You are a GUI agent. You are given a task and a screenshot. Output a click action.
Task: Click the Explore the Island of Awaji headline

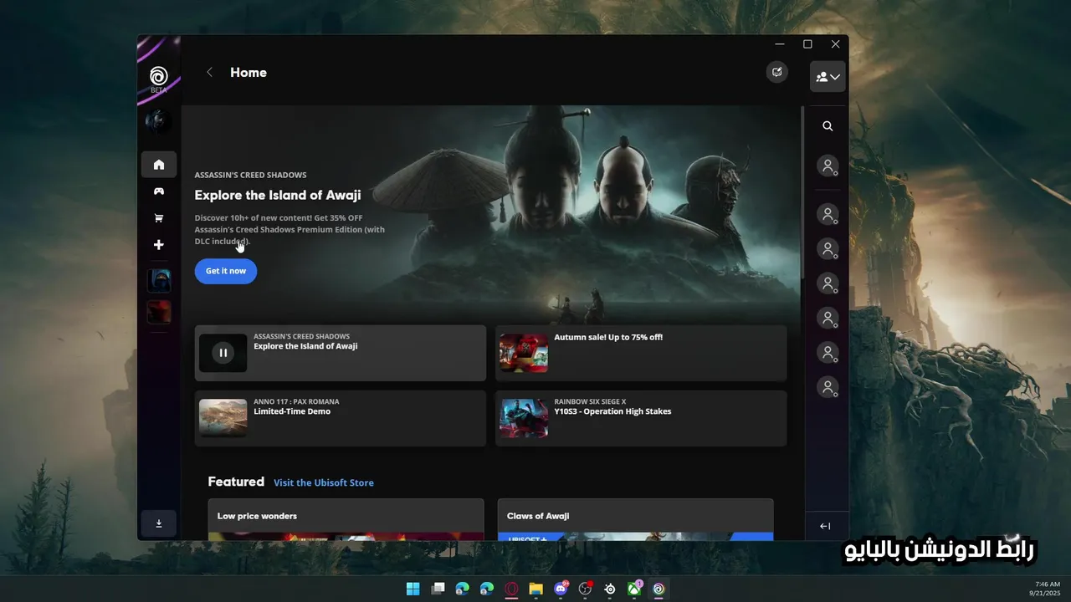[x=278, y=195]
